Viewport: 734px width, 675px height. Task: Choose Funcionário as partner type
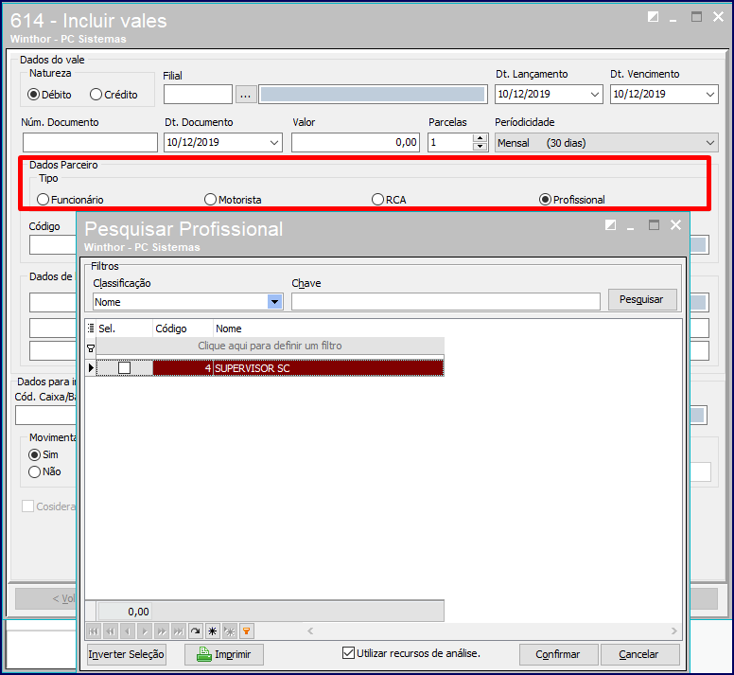(70, 200)
